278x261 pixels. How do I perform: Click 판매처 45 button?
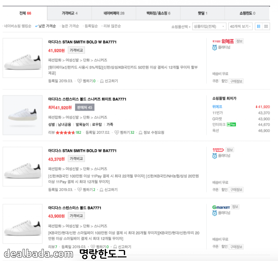[85, 107]
